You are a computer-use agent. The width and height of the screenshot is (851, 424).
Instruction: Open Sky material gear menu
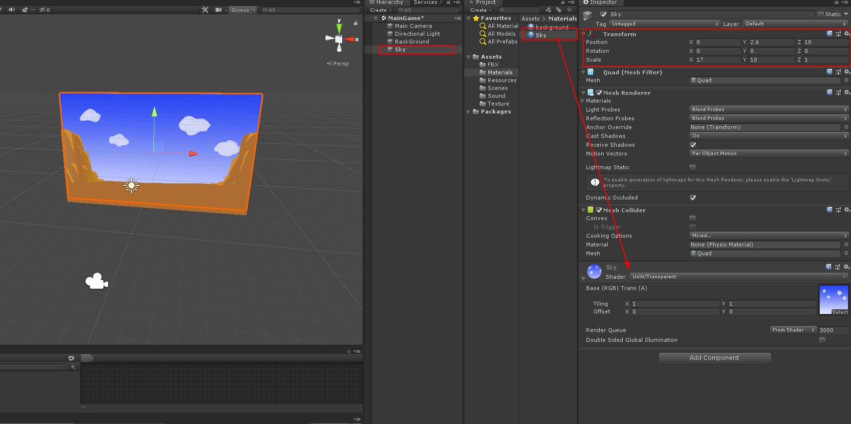pyautogui.click(x=847, y=267)
